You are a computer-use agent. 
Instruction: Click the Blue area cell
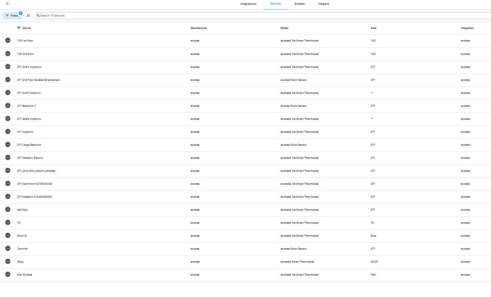pos(373,236)
